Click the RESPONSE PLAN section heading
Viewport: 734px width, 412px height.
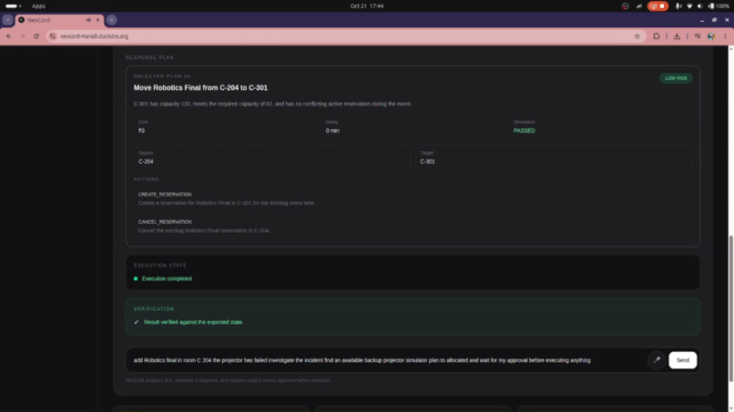pos(149,57)
